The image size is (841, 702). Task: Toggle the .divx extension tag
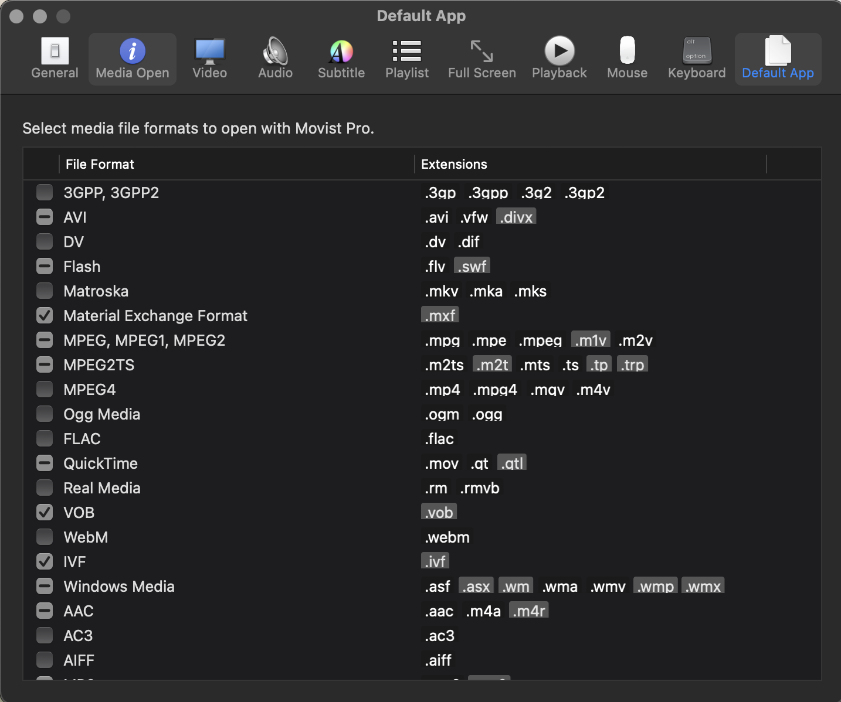[516, 217]
